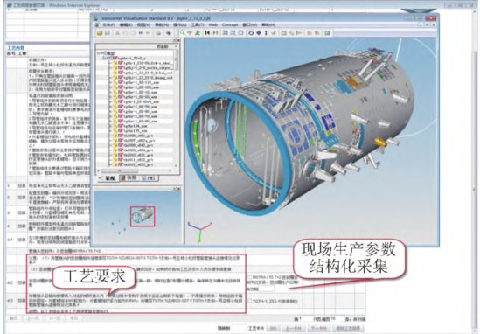Screen dimensions: 480x334
Task: Click the 工艺内容 section heading
Action: (x=16, y=48)
